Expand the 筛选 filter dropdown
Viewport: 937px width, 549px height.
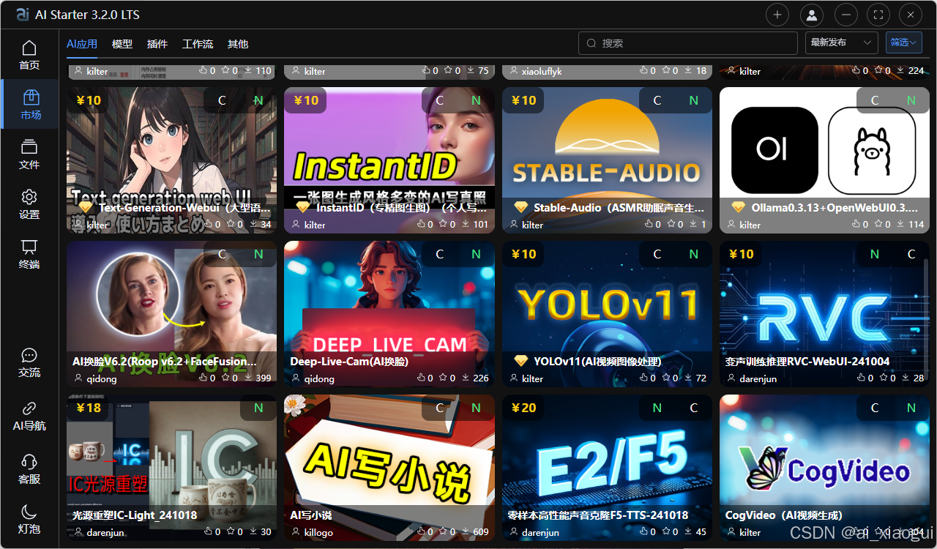point(903,43)
